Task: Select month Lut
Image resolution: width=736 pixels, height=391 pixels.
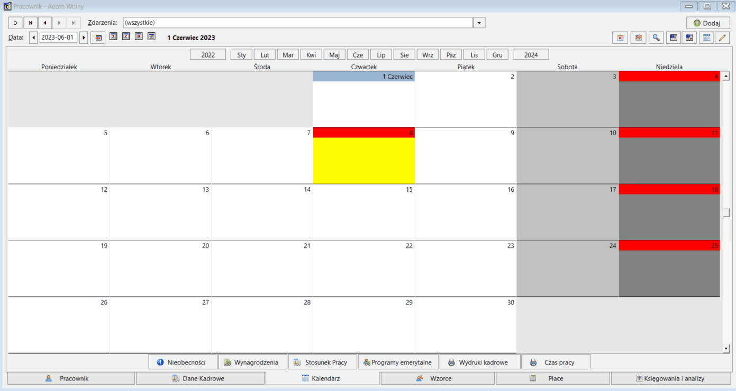Action: [x=265, y=54]
